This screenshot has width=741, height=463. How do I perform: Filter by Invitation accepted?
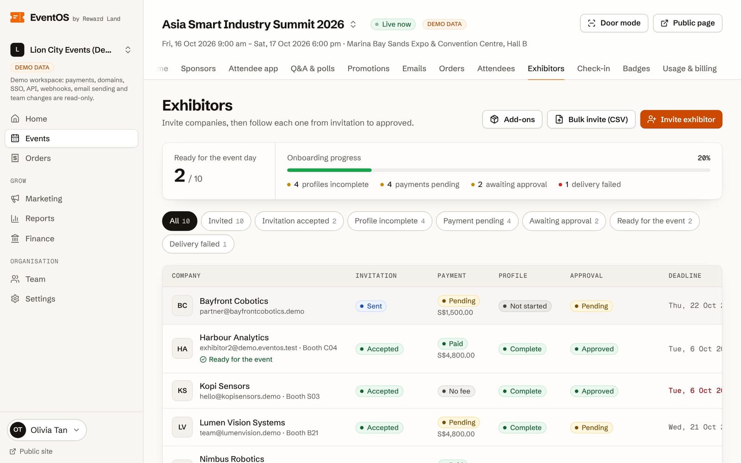pos(299,221)
